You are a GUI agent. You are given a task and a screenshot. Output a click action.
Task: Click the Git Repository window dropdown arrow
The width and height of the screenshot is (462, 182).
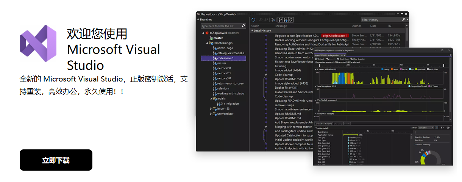(398, 14)
